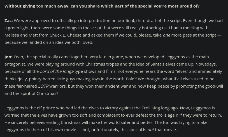Click the italicized word "one"
Viewport: 228px width, 137px height.
(x=166, y=35)
